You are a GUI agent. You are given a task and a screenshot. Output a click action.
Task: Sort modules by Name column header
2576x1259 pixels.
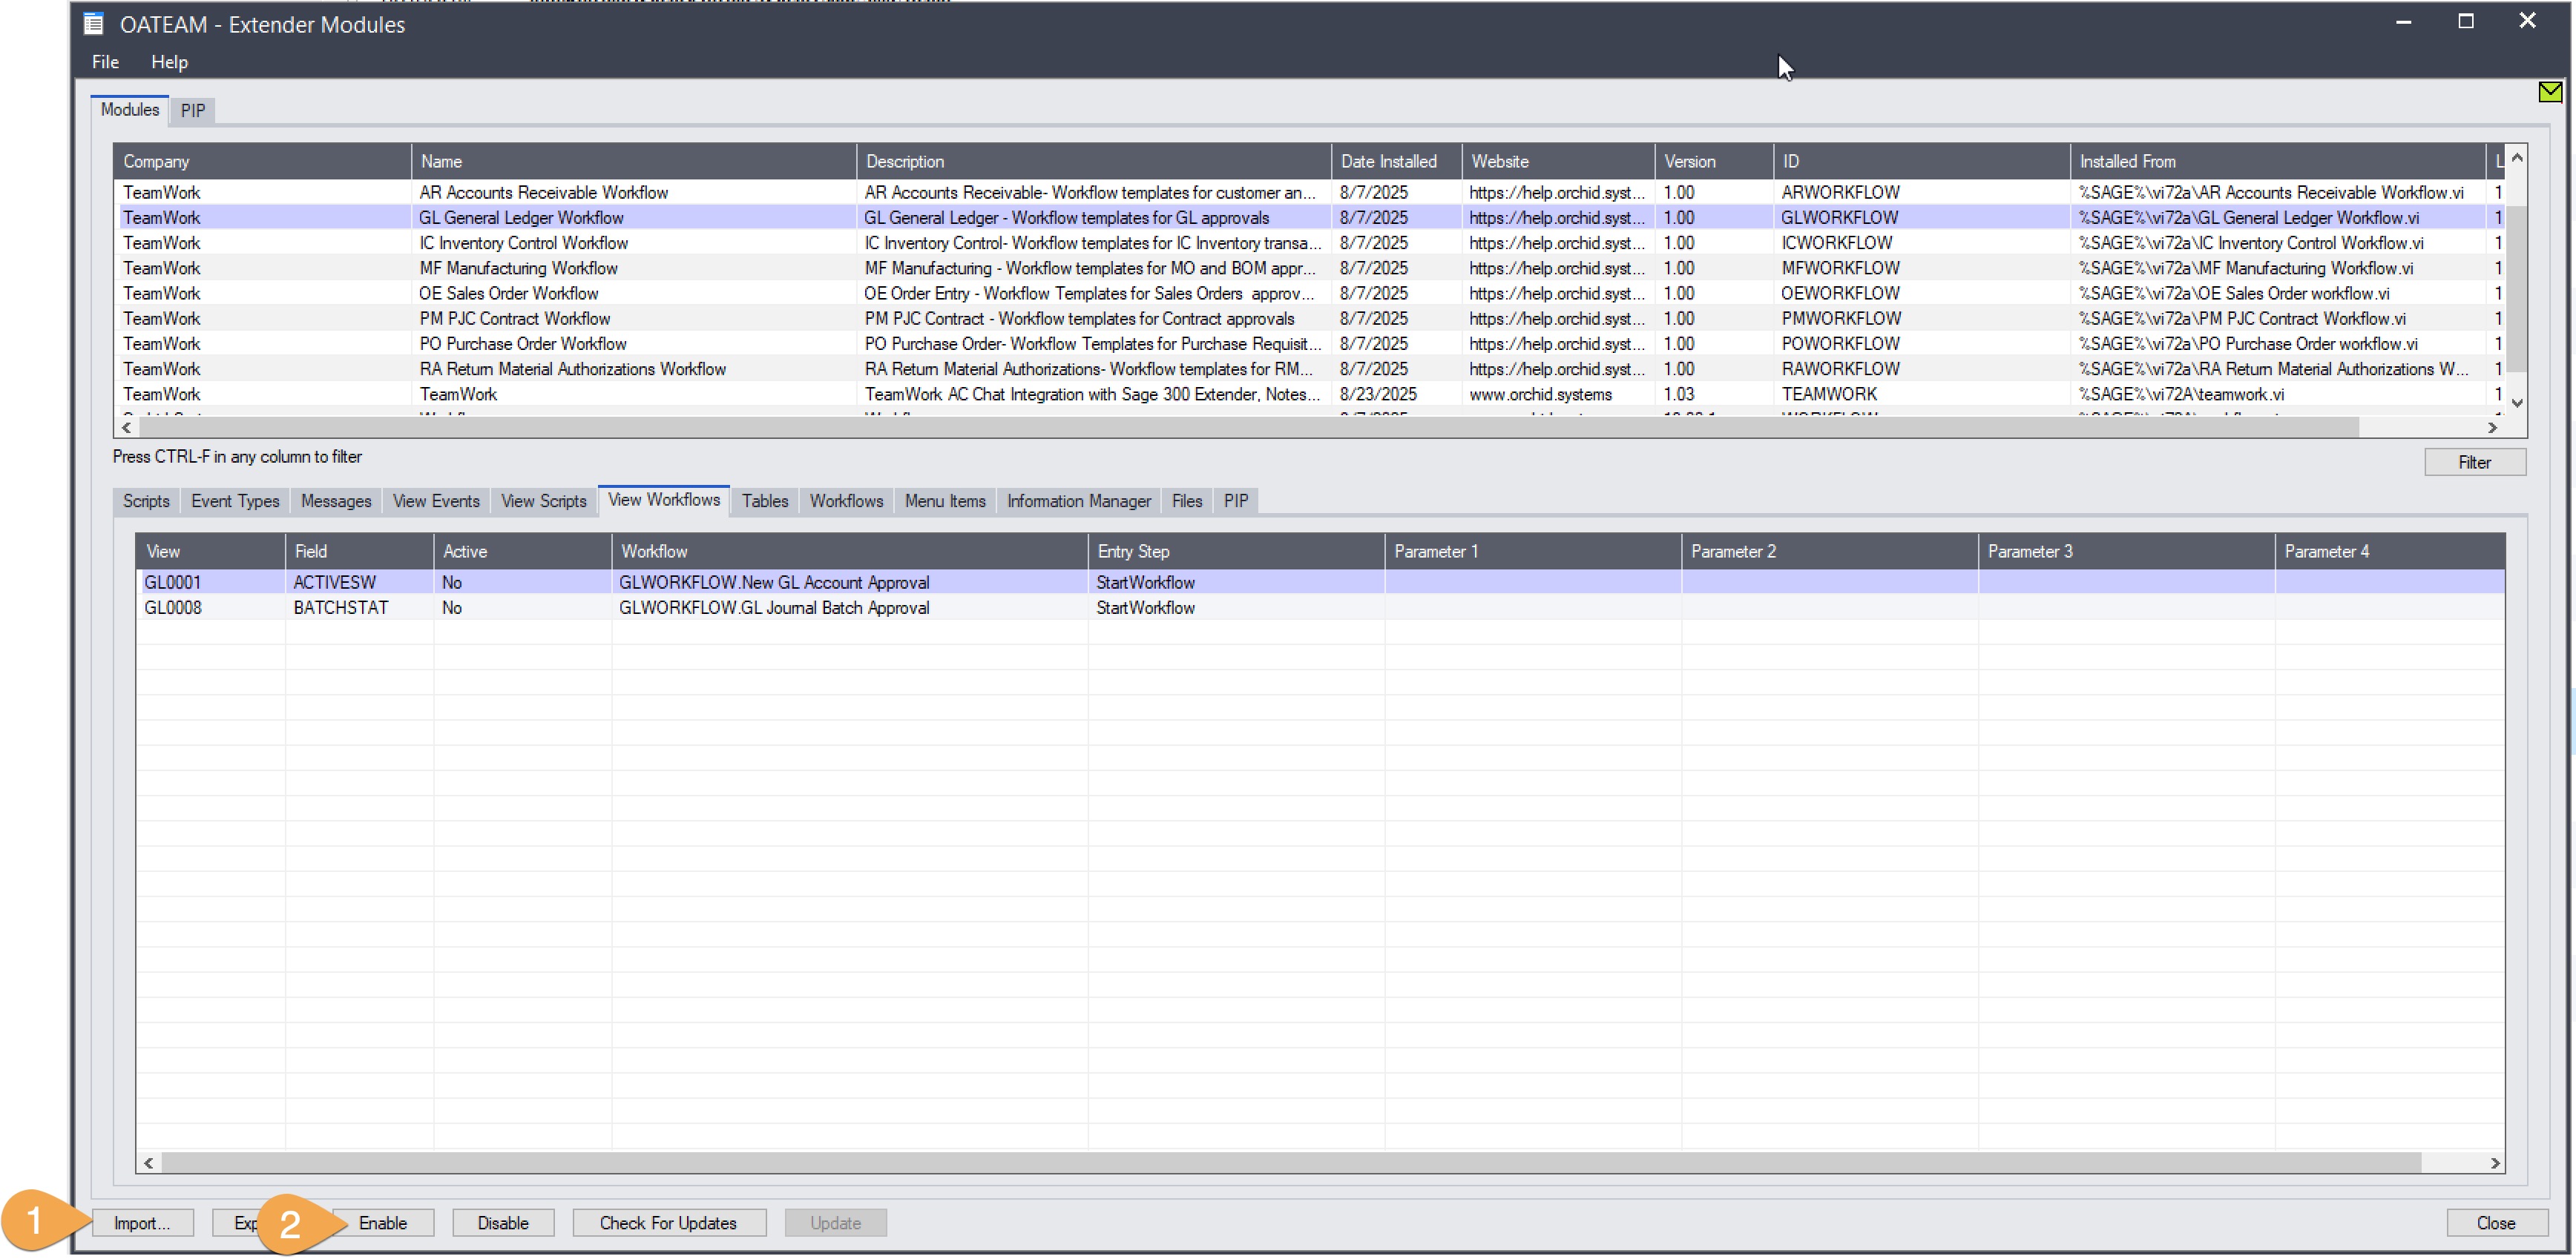pyautogui.click(x=633, y=161)
